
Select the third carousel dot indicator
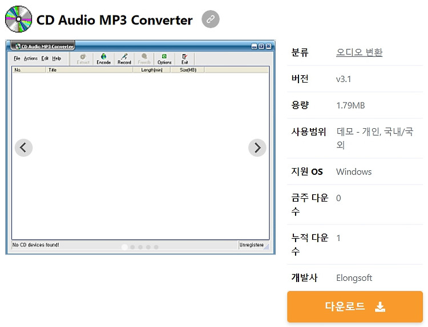click(x=140, y=247)
